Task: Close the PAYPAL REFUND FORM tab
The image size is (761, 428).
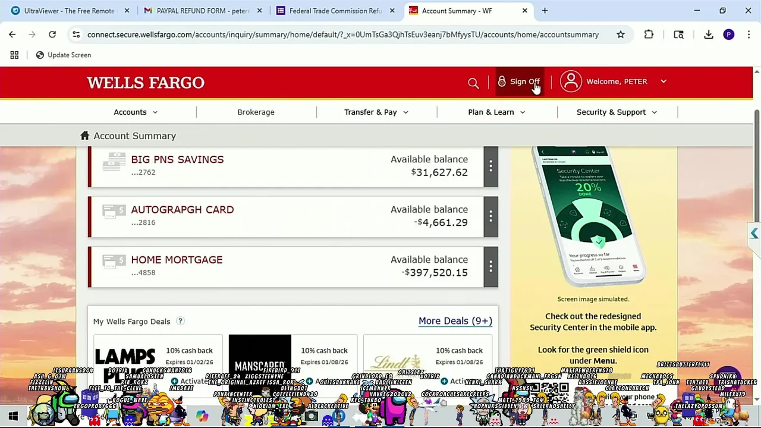Action: [259, 11]
